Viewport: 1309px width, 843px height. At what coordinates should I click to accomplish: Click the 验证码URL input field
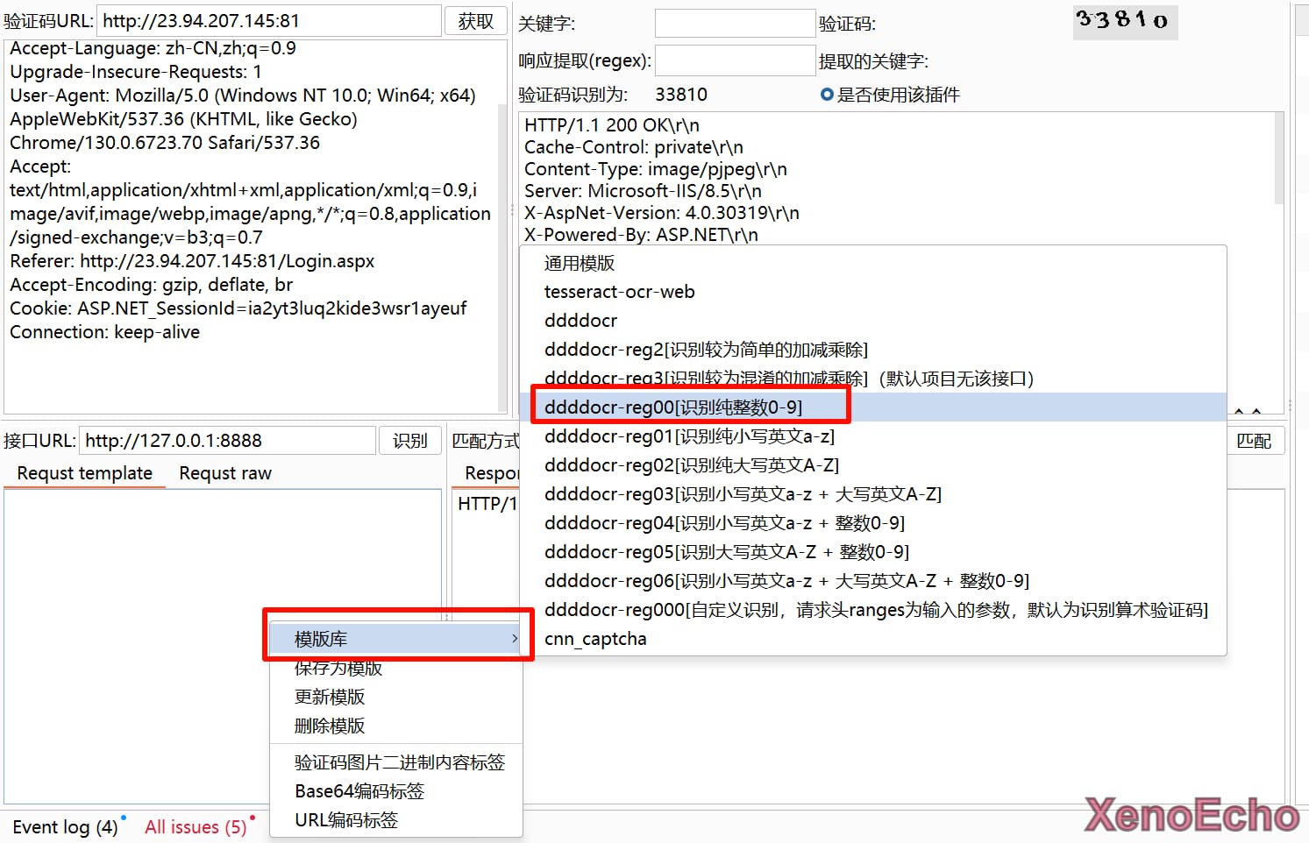point(268,21)
